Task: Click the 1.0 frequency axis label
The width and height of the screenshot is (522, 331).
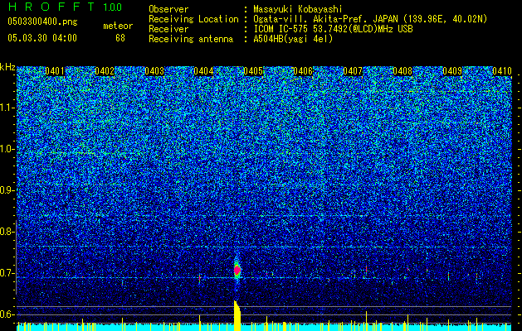Action: (x=7, y=149)
